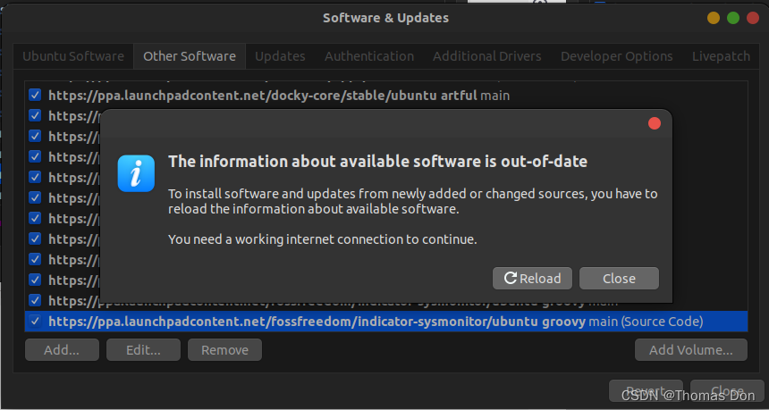Minimize Software & Updates with yellow button
The image size is (769, 410).
713,18
